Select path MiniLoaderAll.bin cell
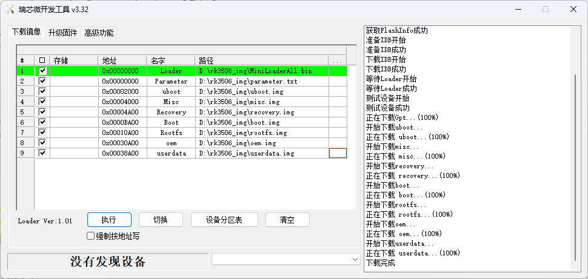Image resolution: width=588 pixels, height=279 pixels. pos(262,71)
